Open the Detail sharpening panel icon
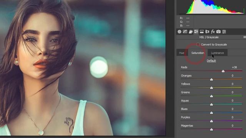The height and width of the screenshot is (138, 246). [x=191, y=31]
